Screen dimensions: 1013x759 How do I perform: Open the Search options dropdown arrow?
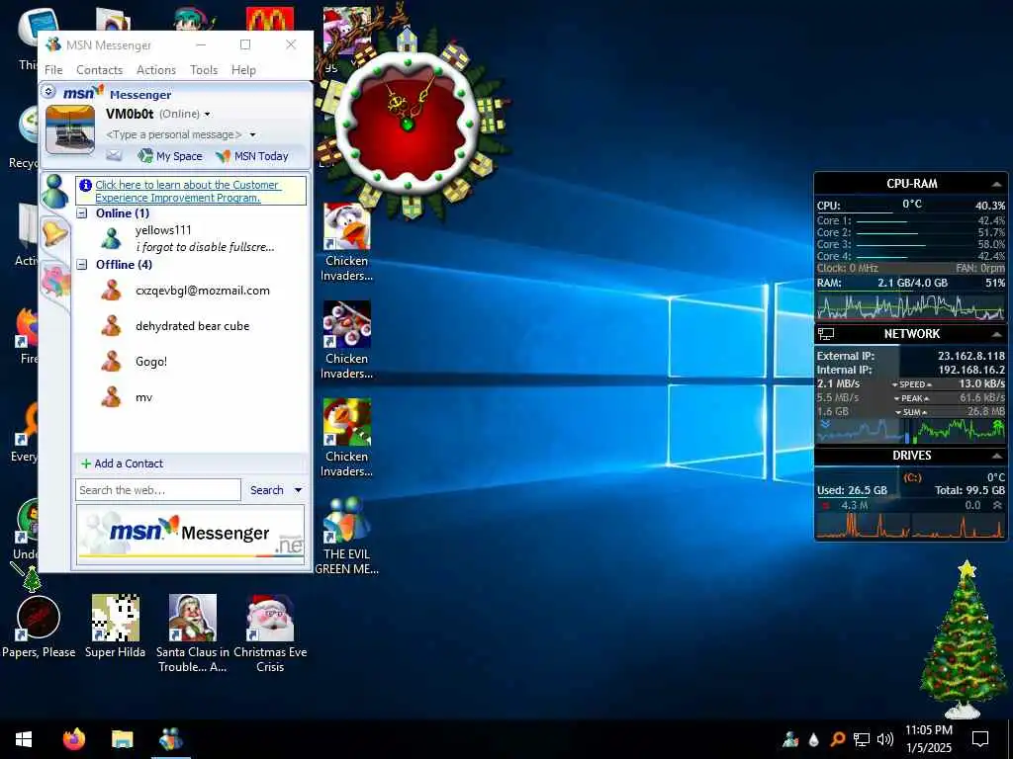298,490
